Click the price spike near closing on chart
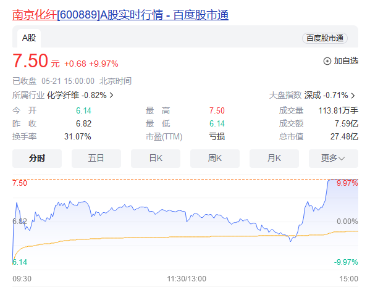The width and height of the screenshot is (370, 290). (327, 191)
